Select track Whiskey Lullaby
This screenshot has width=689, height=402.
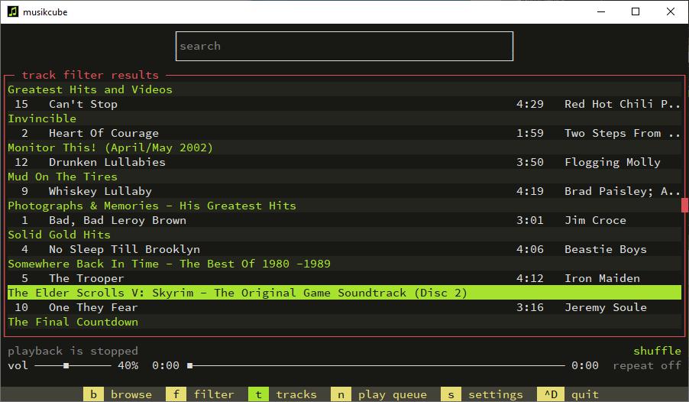(x=344, y=191)
